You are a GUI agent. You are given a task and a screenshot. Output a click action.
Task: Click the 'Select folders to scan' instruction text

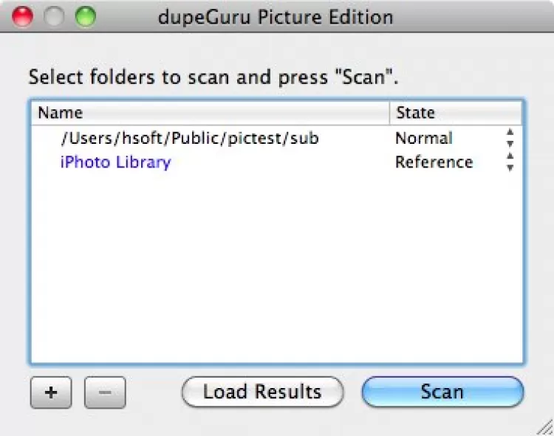point(219,77)
